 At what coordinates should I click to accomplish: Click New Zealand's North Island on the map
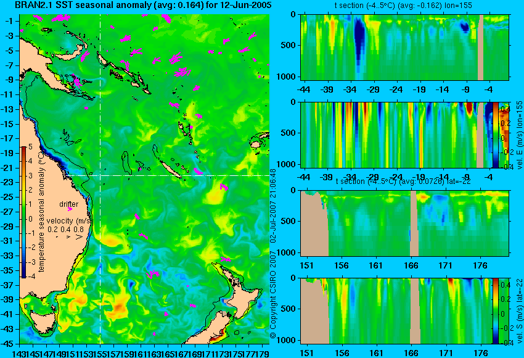[245, 298]
